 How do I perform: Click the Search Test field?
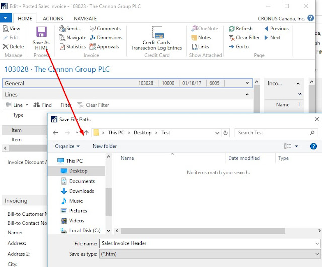pos(276,133)
